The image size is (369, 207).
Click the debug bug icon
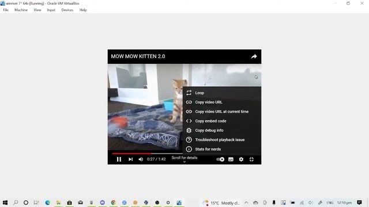point(189,131)
